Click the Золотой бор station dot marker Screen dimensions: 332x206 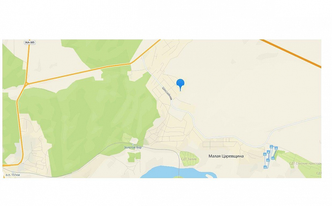pyautogui.click(x=133, y=144)
